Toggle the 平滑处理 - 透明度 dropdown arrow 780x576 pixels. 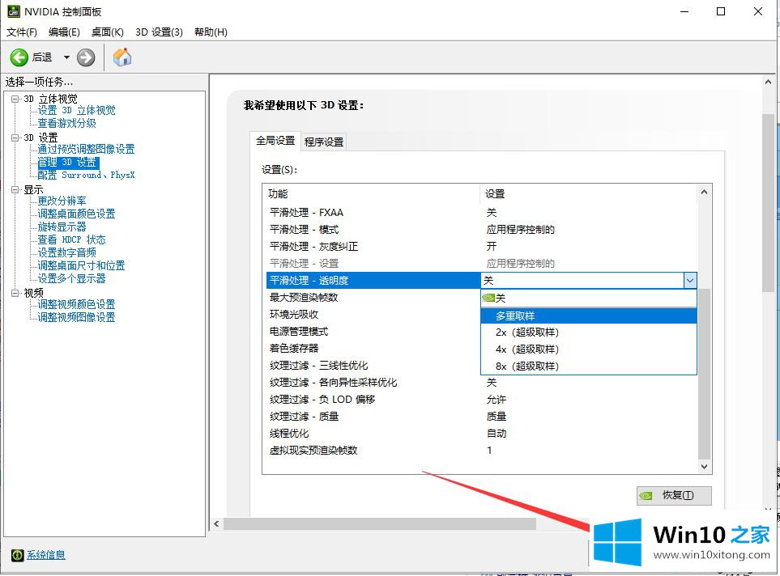click(x=690, y=281)
